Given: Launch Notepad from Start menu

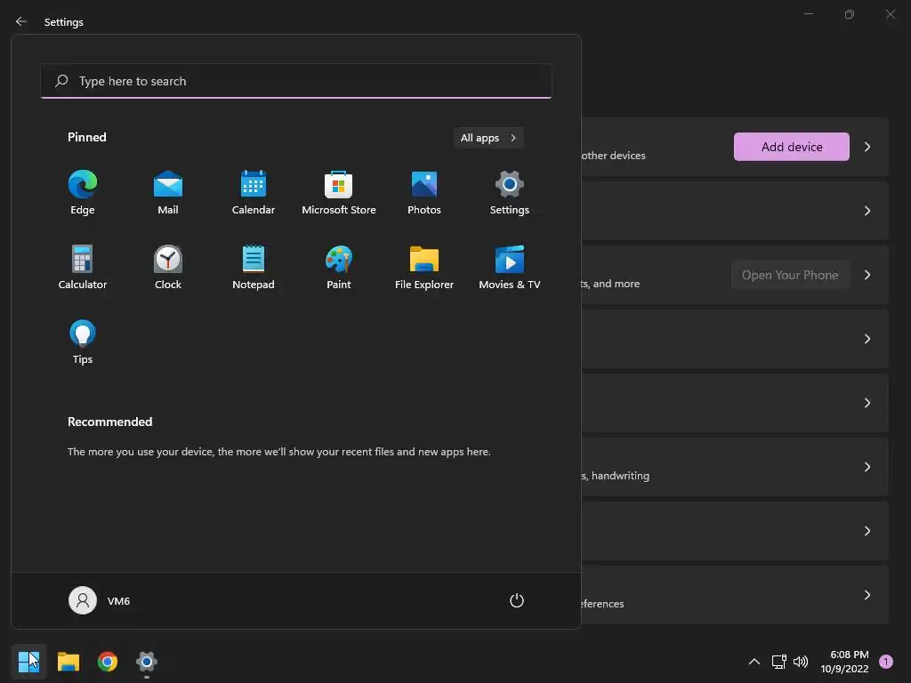Looking at the screenshot, I should (254, 267).
